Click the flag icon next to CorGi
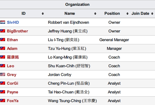 3,83
